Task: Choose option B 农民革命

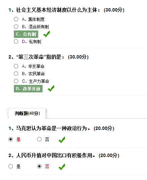Action: (x=16, y=73)
